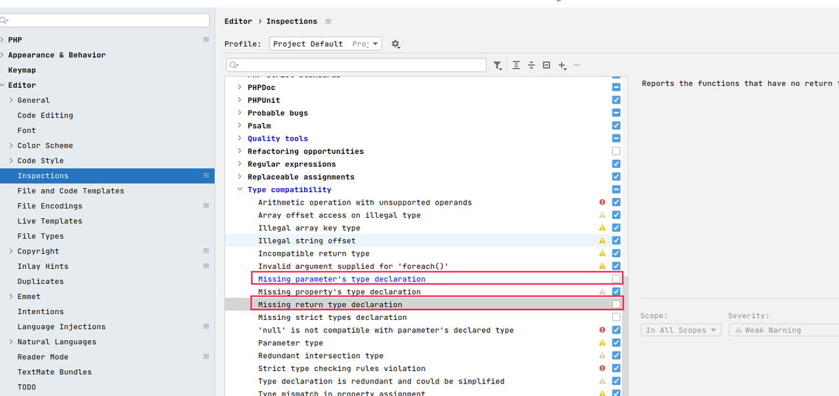The width and height of the screenshot is (839, 396).
Task: Select Redundant intersection type inspection
Action: click(x=321, y=356)
